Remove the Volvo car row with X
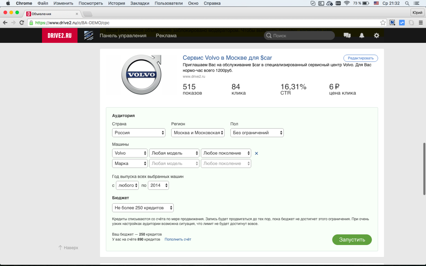Viewport: 426px width, 266px height. tap(257, 153)
